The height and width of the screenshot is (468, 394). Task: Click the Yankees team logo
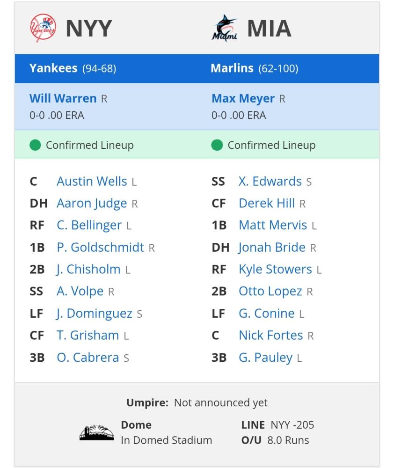click(x=43, y=28)
